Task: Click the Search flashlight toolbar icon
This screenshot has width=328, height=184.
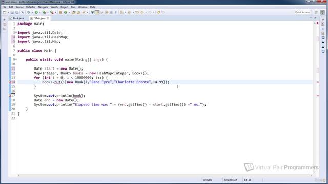Action: tap(84, 12)
